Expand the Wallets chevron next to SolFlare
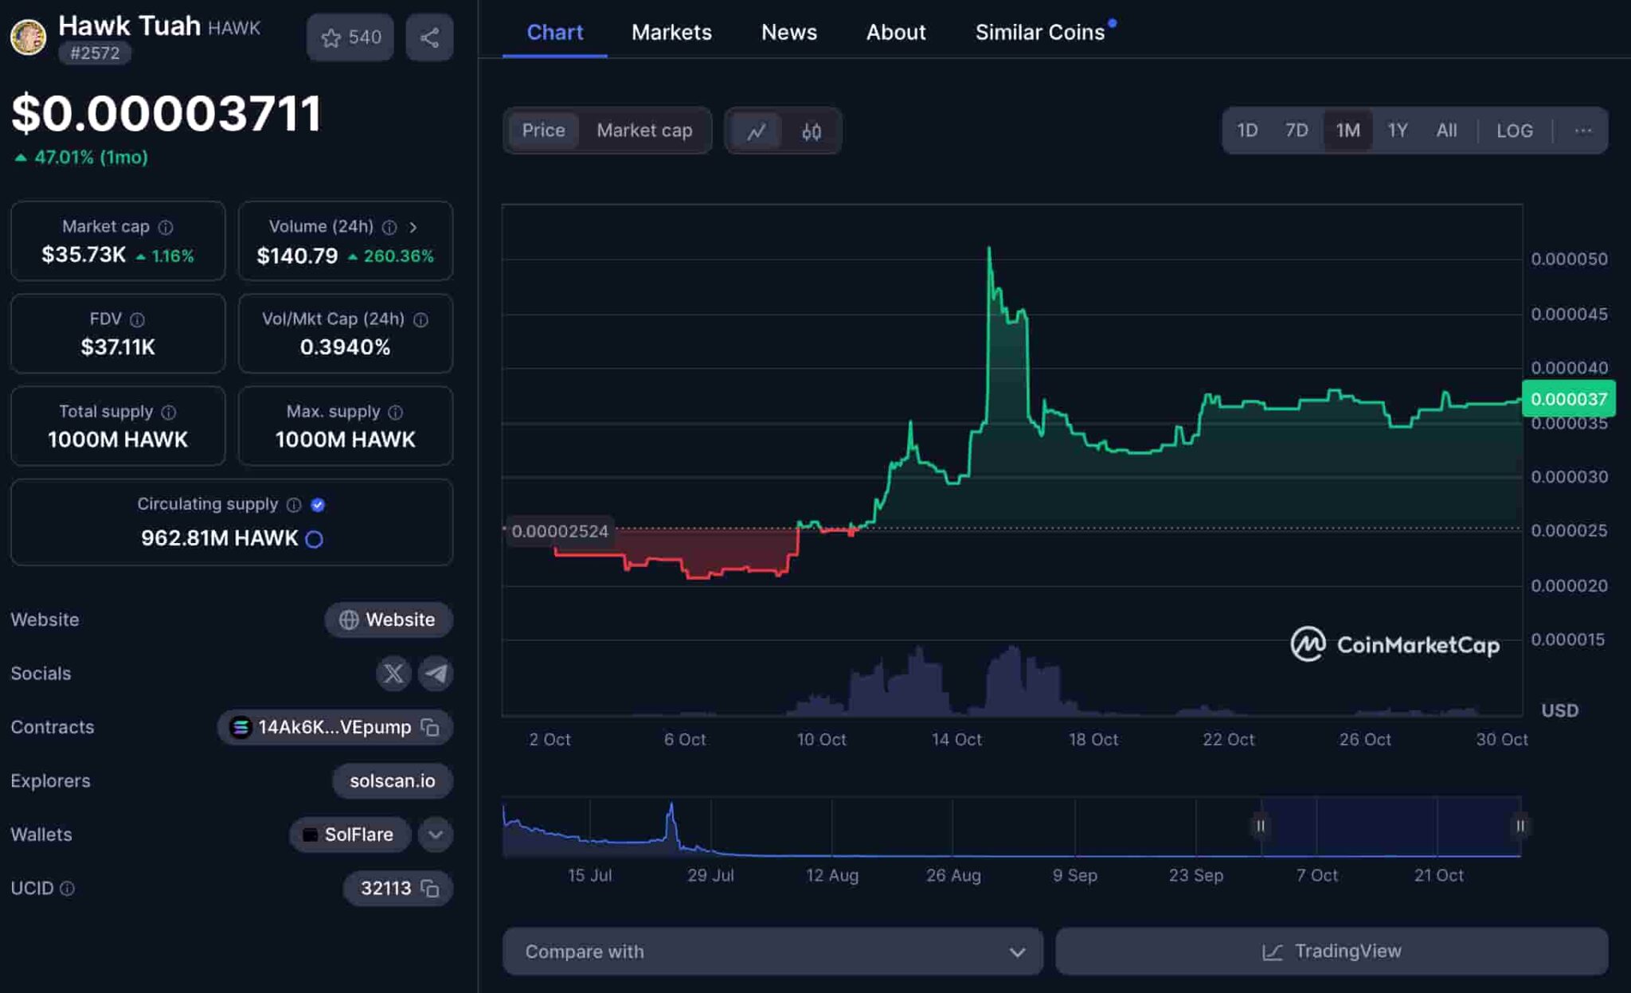The width and height of the screenshot is (1631, 993). click(435, 834)
